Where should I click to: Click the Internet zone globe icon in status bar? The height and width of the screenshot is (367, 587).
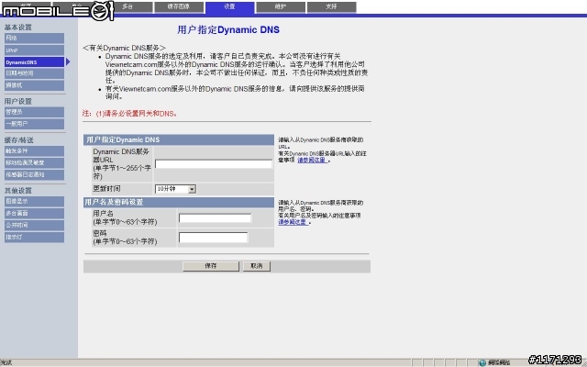(482, 362)
